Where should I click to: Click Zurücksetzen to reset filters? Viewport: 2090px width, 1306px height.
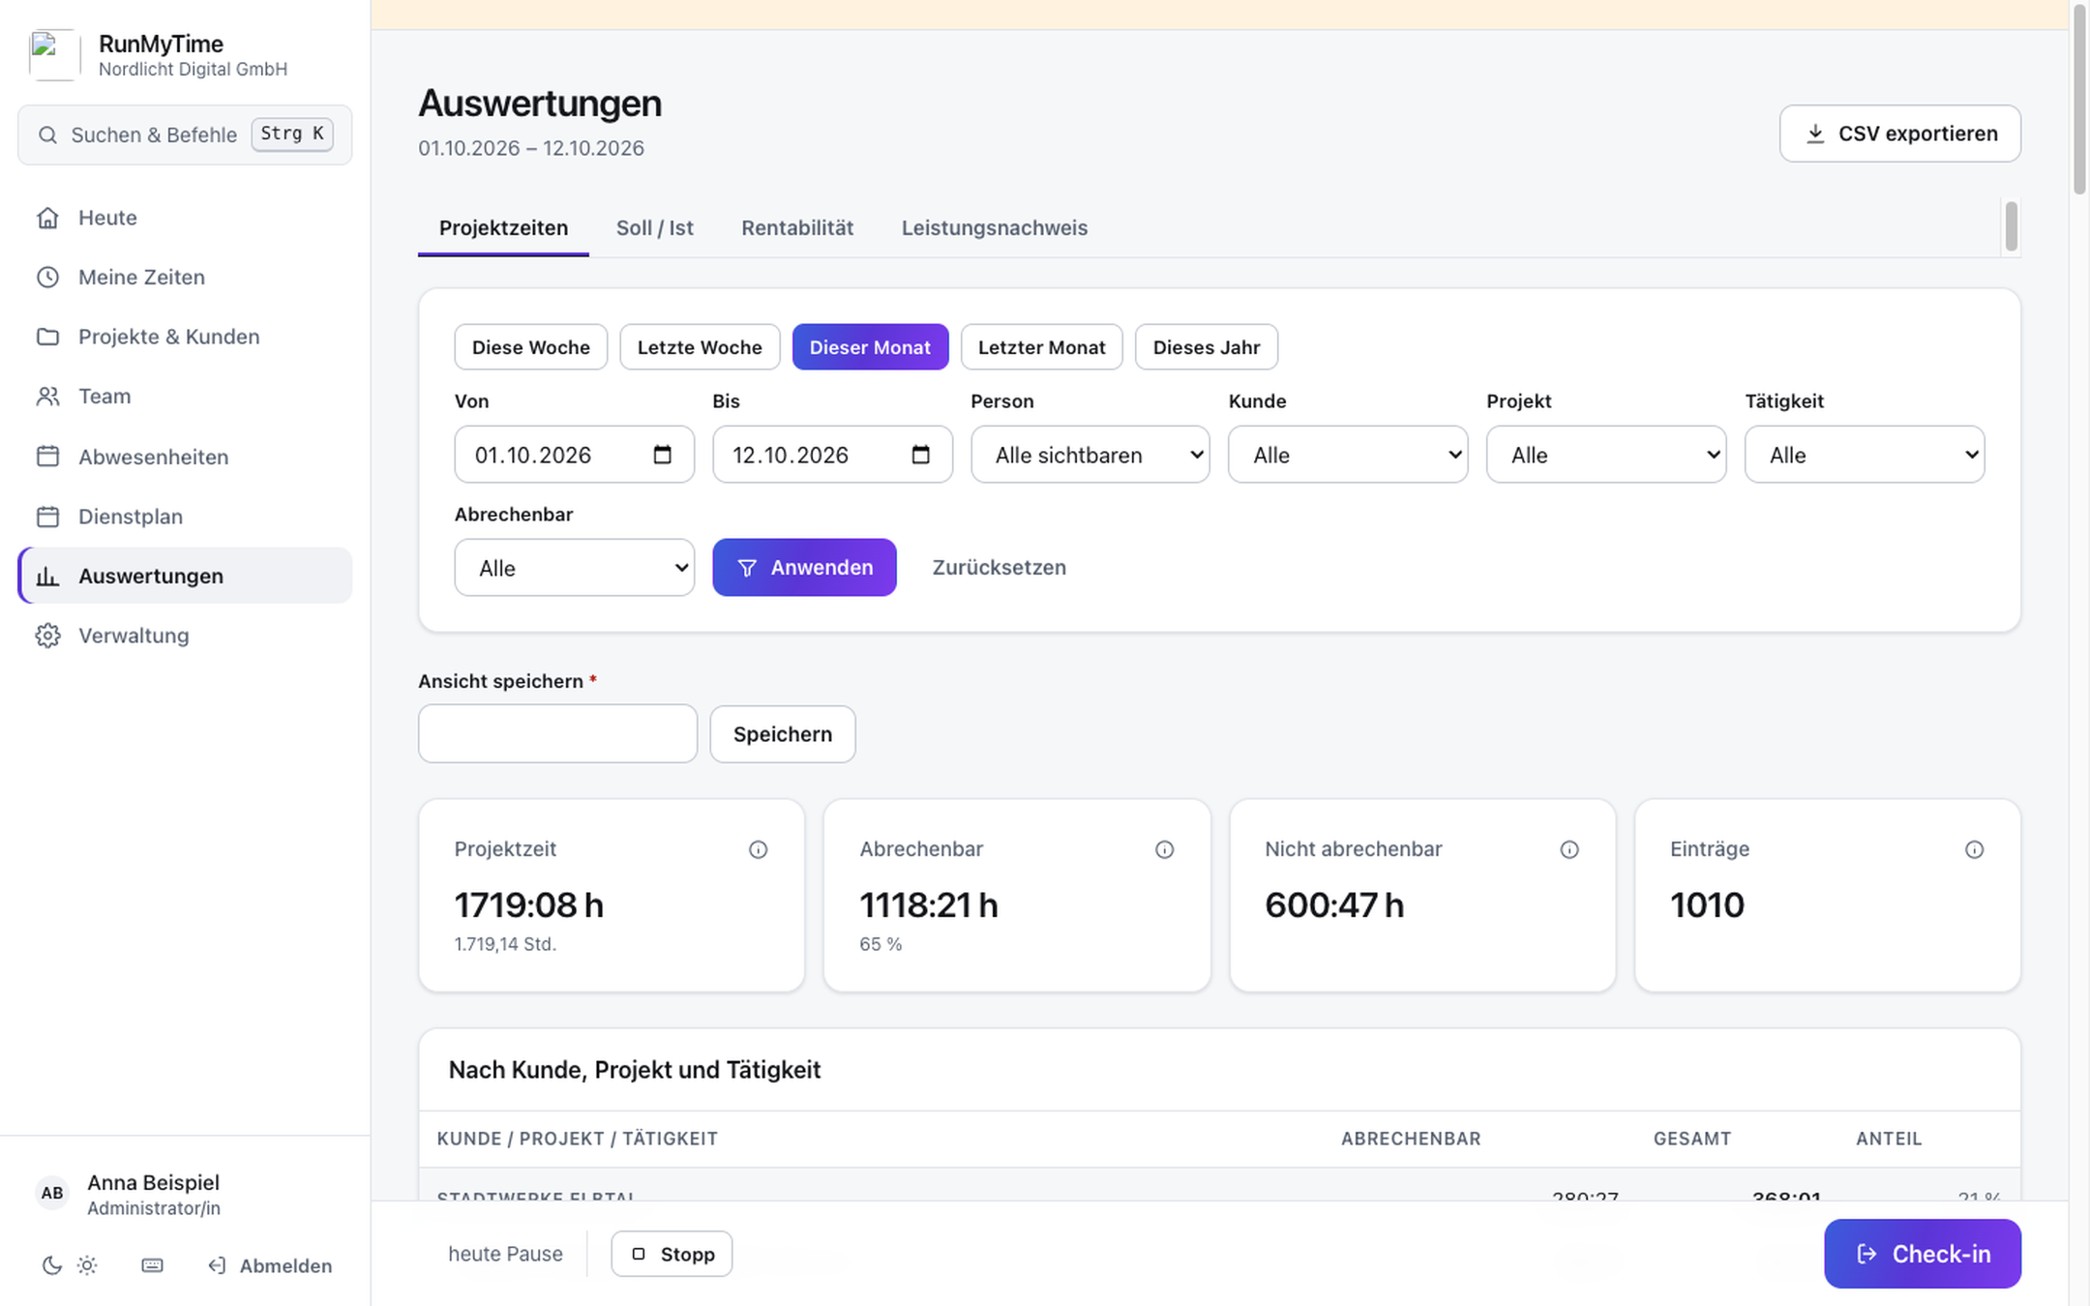click(x=1000, y=568)
